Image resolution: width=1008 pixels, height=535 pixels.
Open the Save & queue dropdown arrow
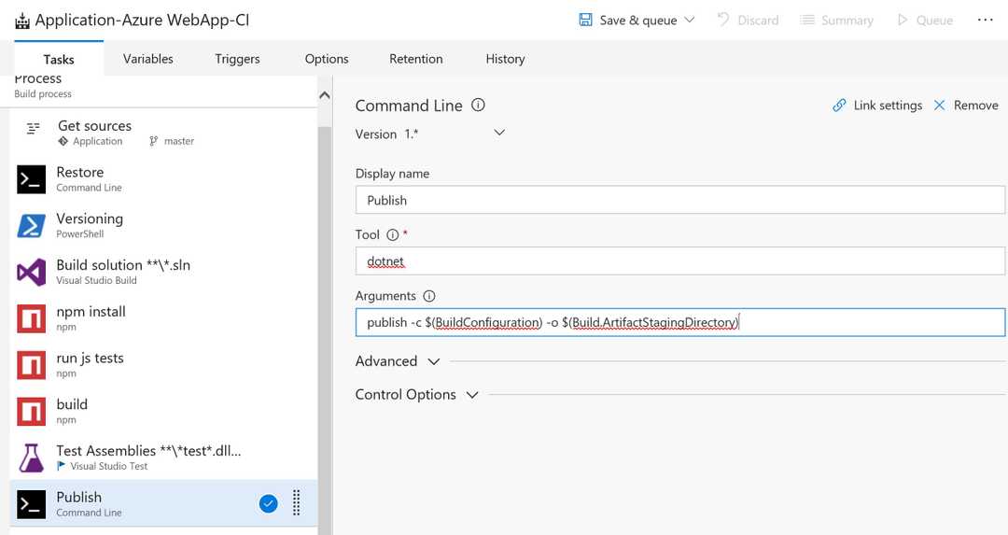pyautogui.click(x=690, y=20)
